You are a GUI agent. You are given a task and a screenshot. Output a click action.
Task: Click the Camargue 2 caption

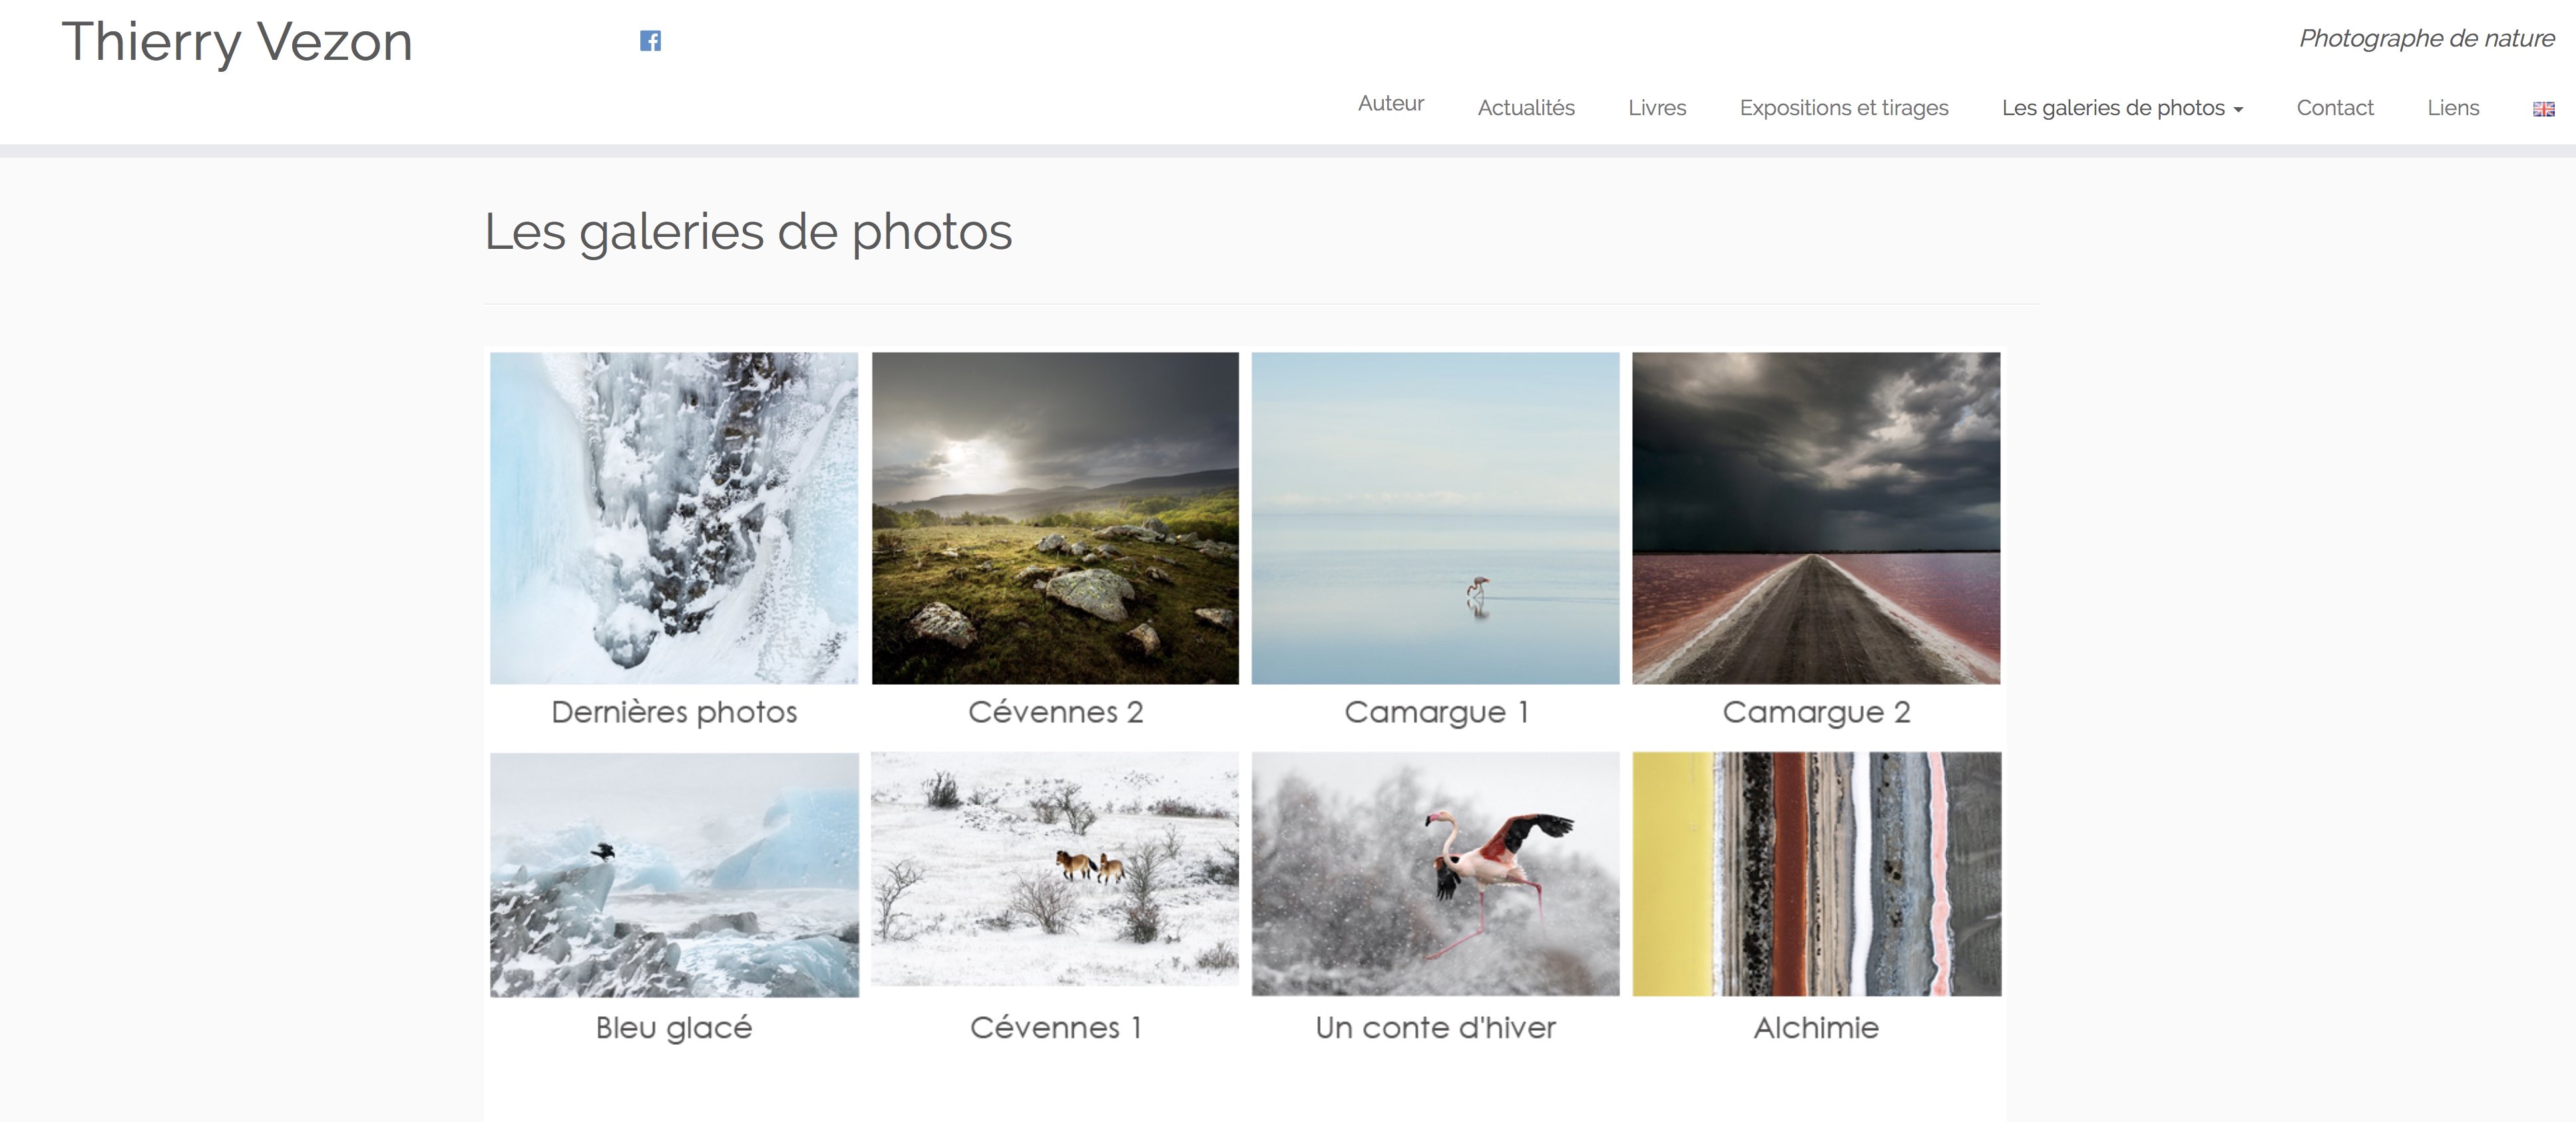click(x=1816, y=712)
